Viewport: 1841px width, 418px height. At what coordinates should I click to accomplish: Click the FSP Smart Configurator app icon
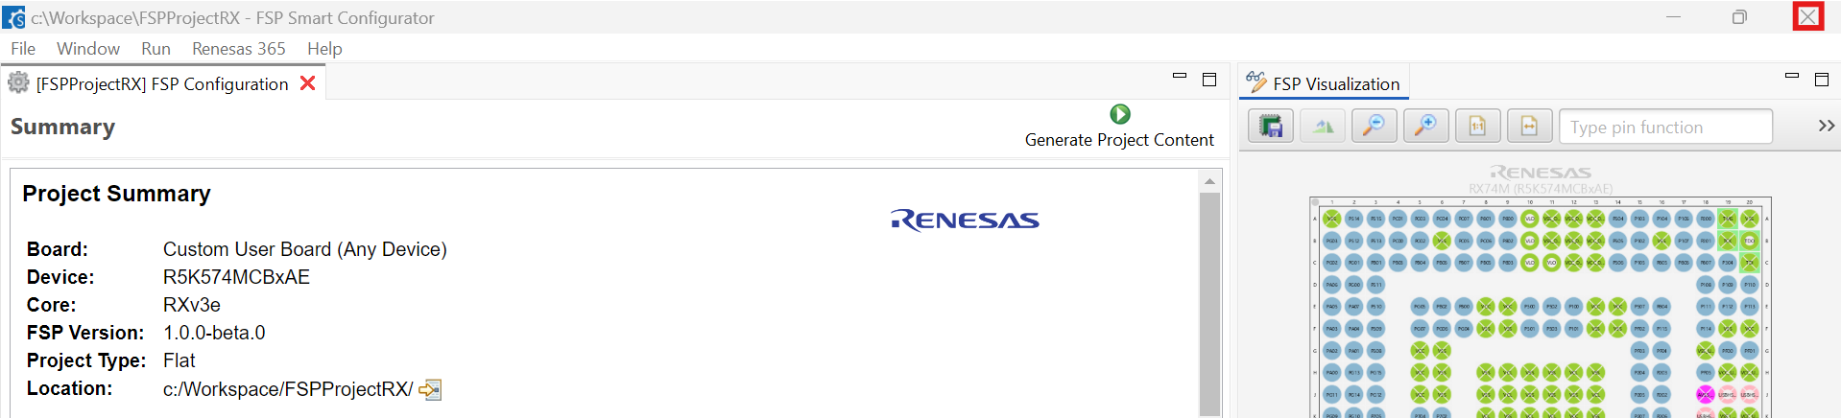14,17
